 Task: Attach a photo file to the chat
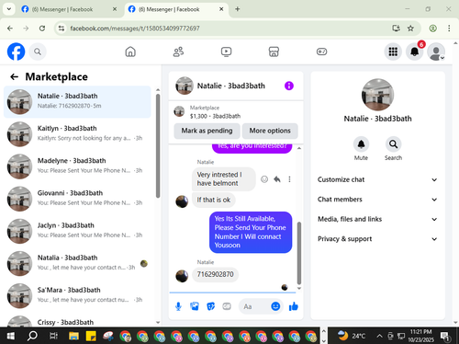click(195, 306)
